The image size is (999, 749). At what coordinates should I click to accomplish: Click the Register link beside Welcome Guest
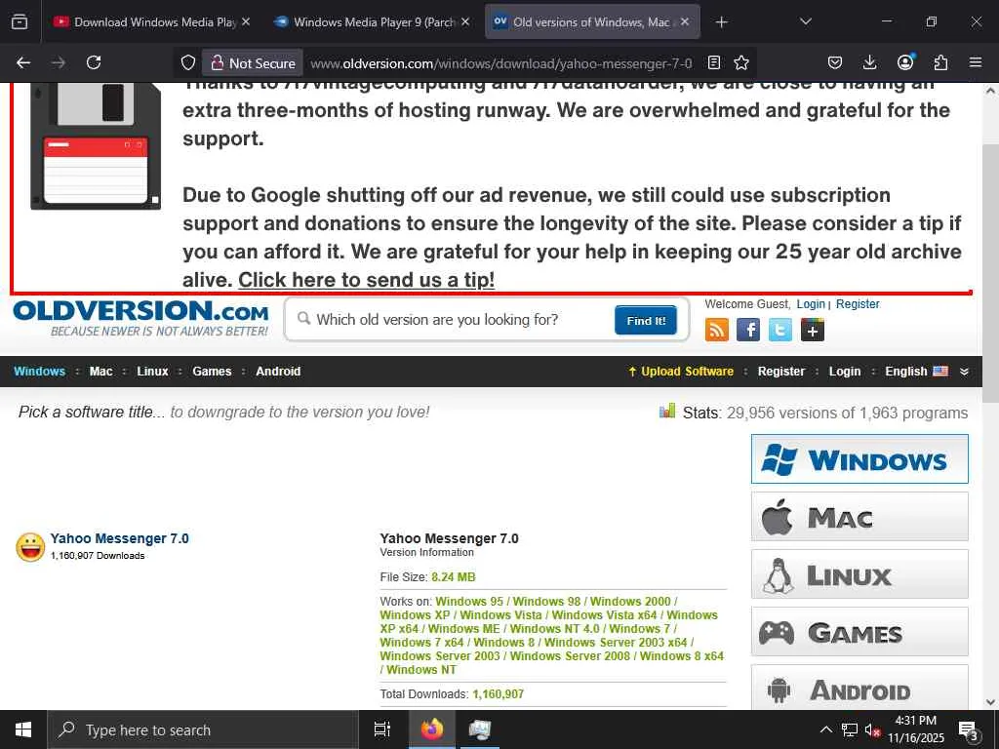coord(858,304)
